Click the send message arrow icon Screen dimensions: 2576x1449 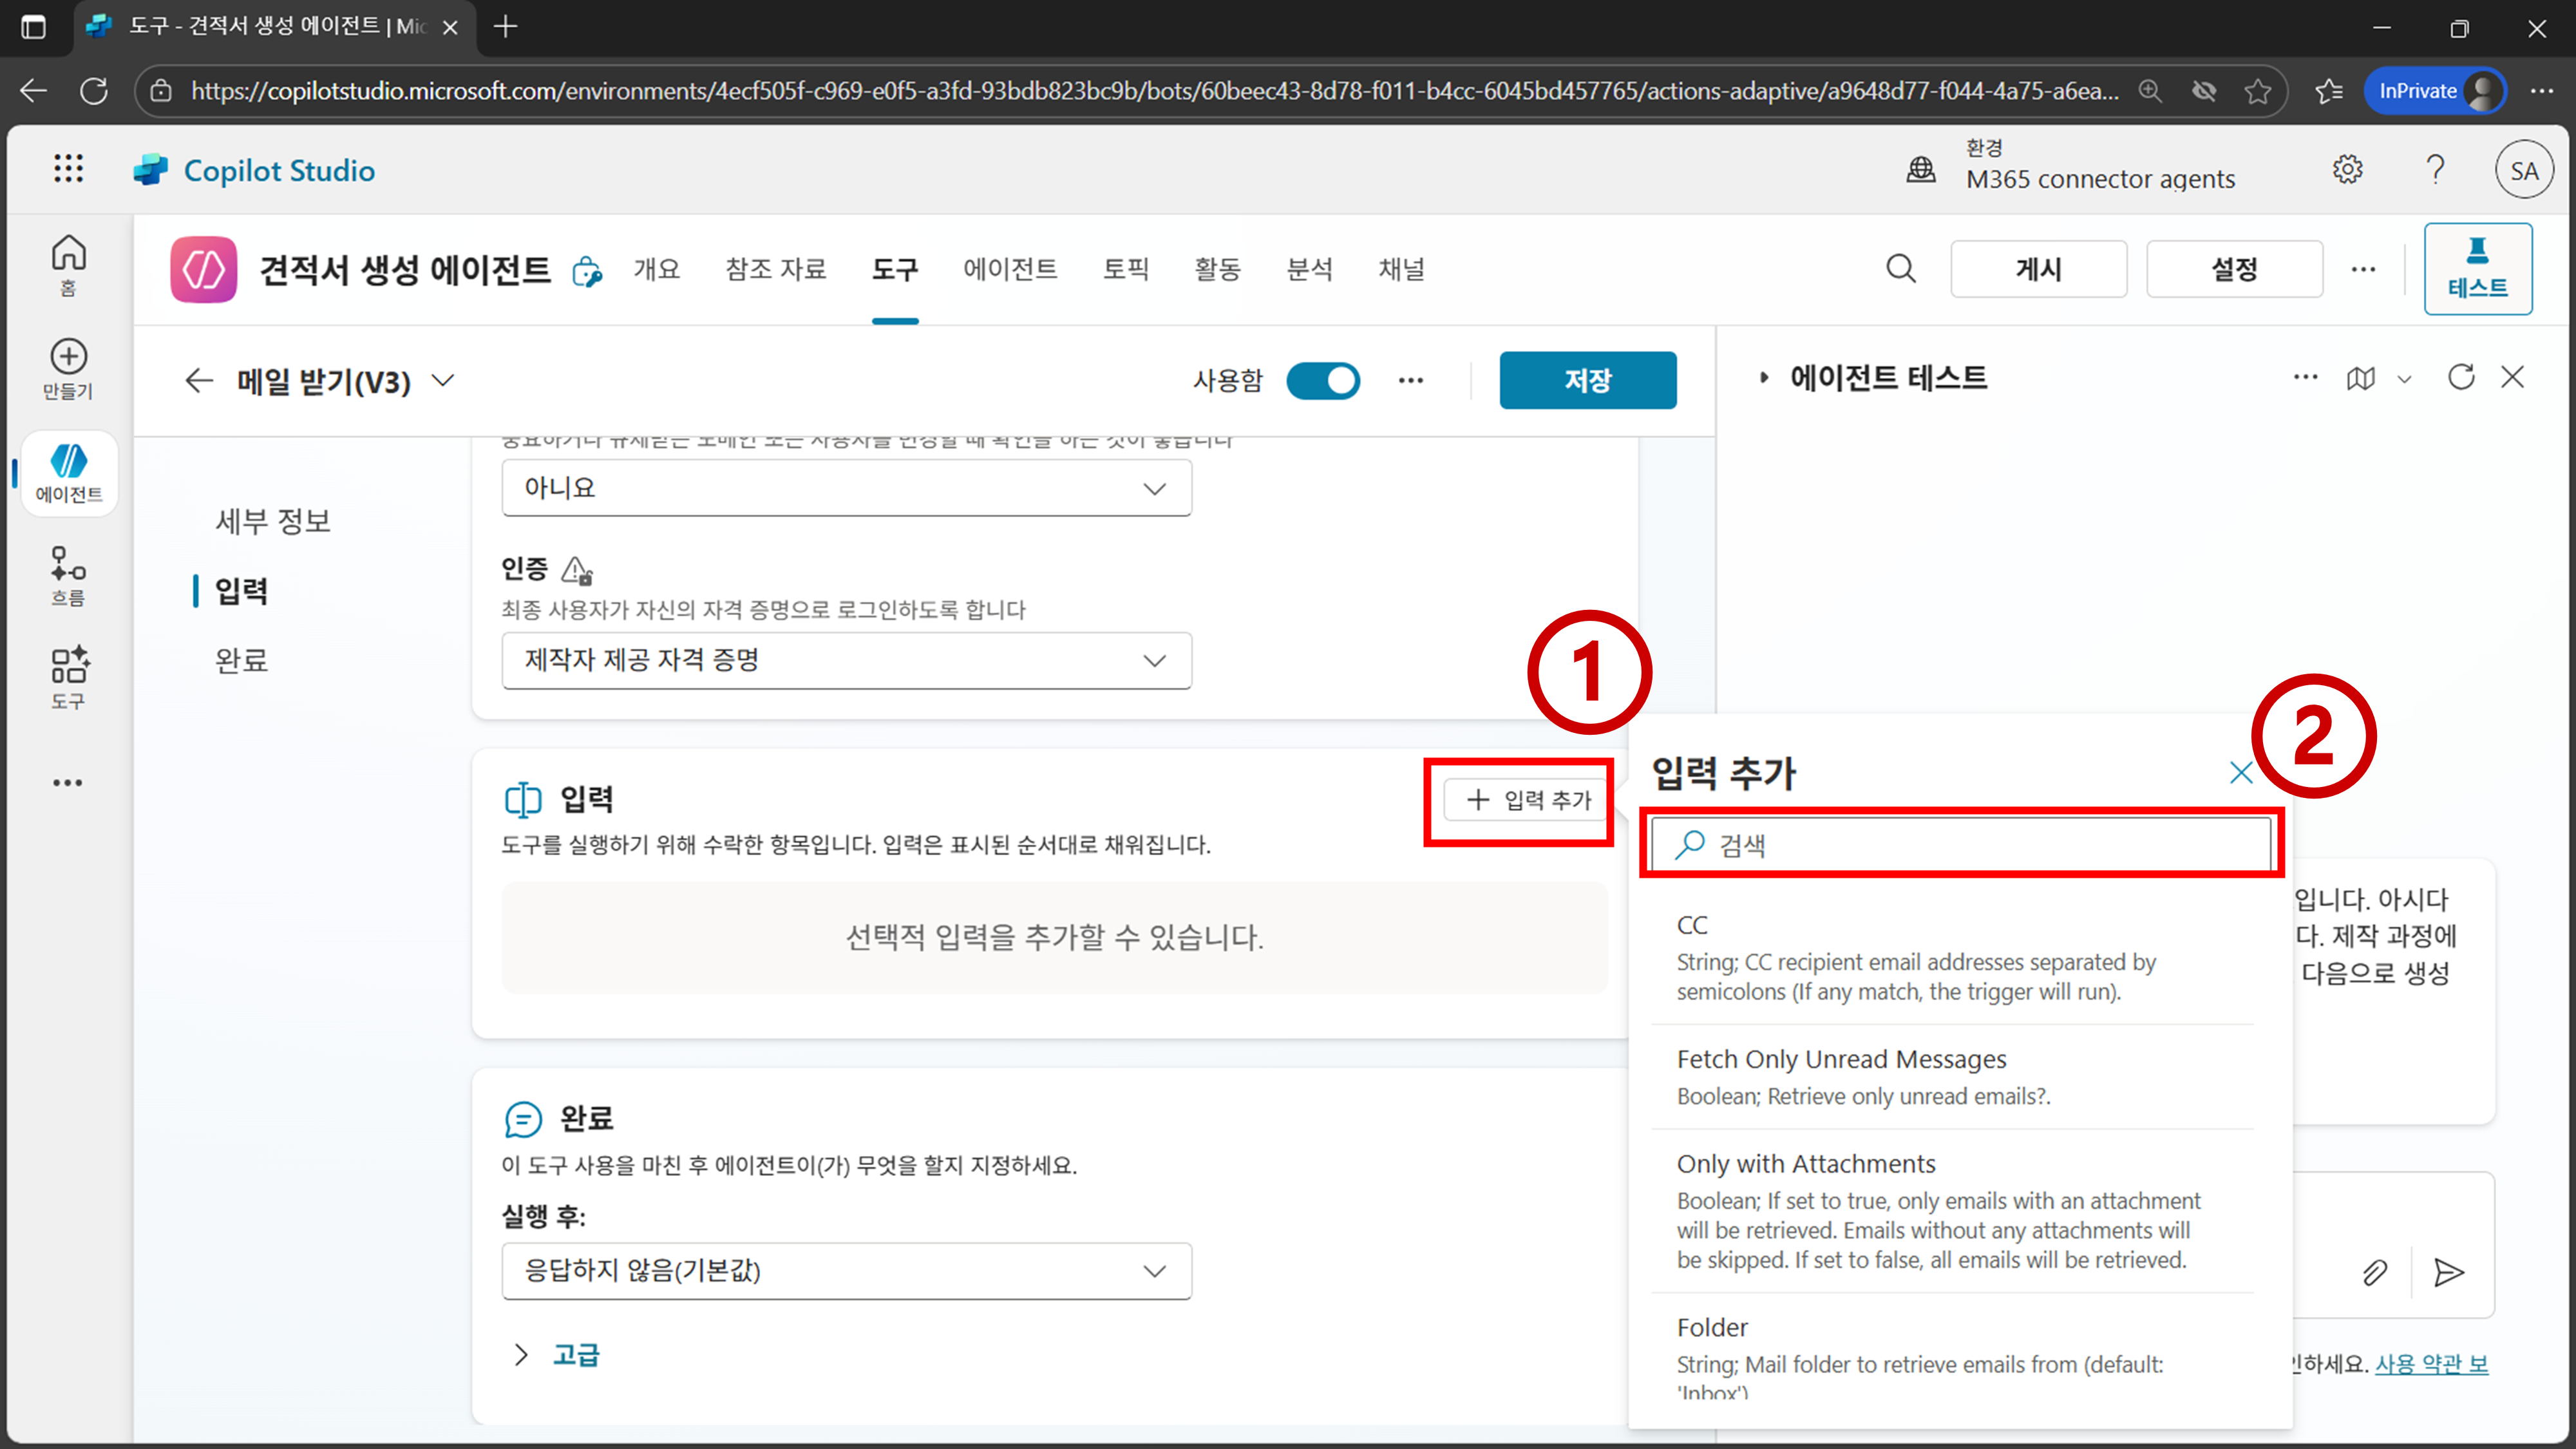click(2448, 1272)
